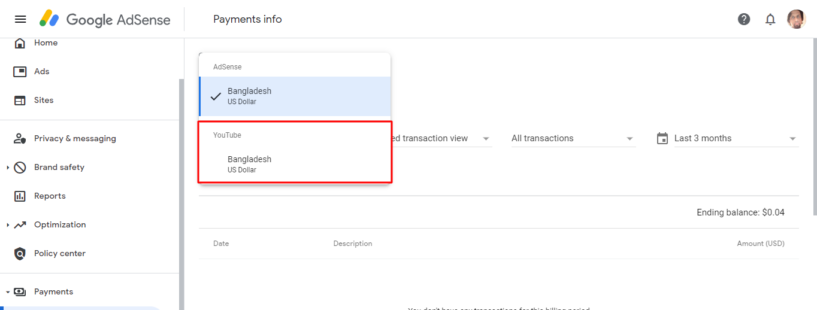Click the Payments label in sidebar
817x310 pixels.
point(53,291)
